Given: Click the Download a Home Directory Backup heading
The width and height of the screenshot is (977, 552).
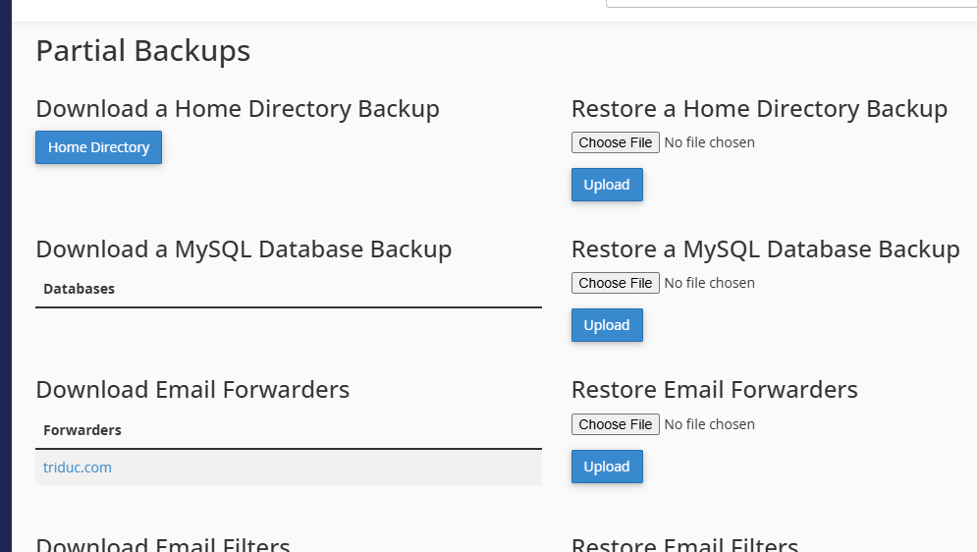Looking at the screenshot, I should [x=238, y=109].
